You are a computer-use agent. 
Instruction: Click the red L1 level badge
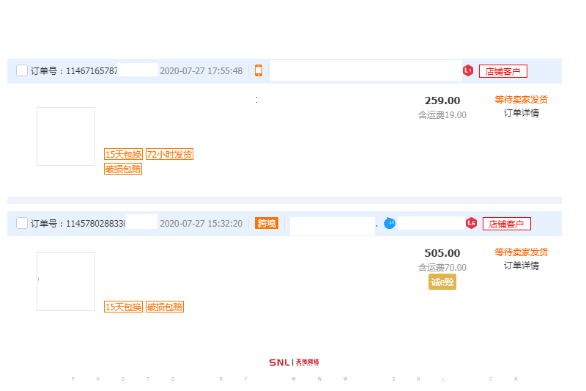[468, 71]
